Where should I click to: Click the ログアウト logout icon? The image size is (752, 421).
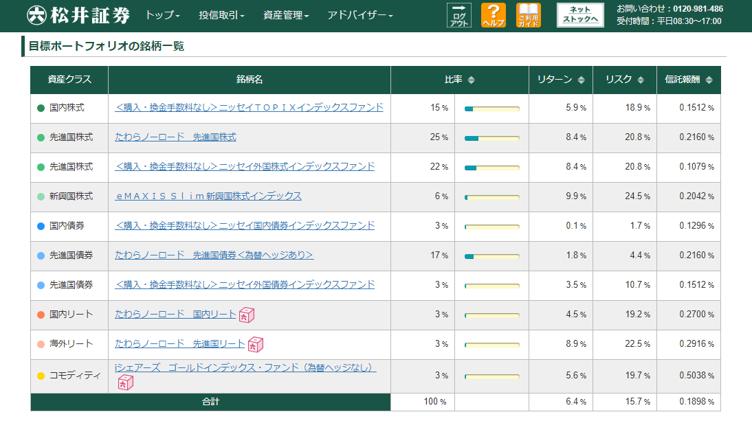[x=459, y=15]
